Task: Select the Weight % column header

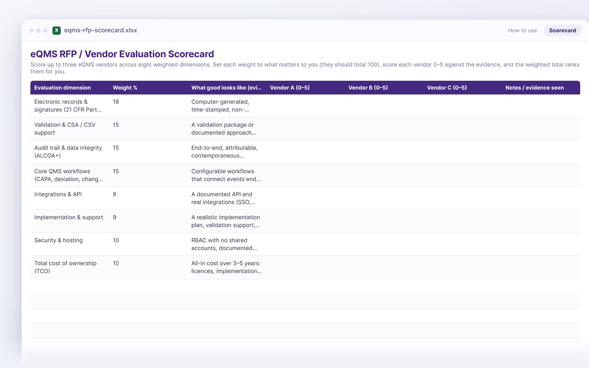Action: click(x=148, y=88)
